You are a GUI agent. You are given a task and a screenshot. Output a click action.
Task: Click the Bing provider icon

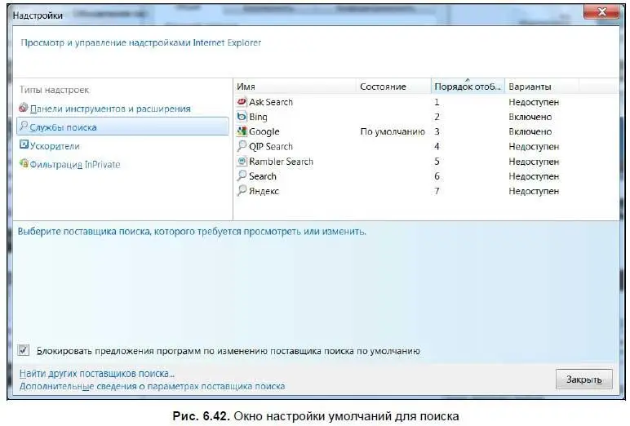242,117
